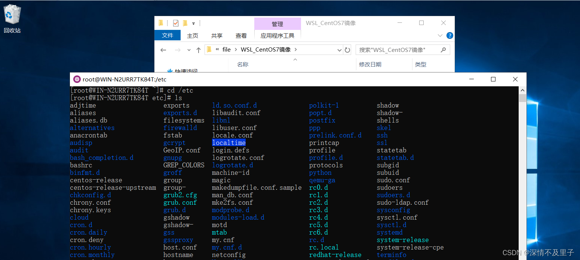The height and width of the screenshot is (260, 580).
Task: Click the folder icon in Explorer title bar
Action: coord(161,23)
